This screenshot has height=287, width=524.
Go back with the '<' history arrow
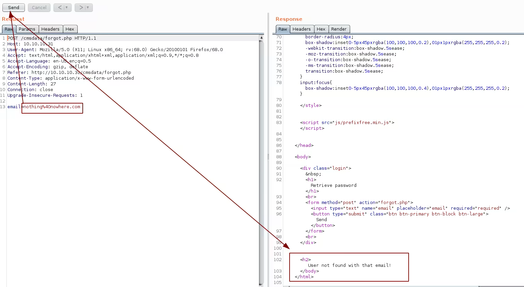coord(60,7)
